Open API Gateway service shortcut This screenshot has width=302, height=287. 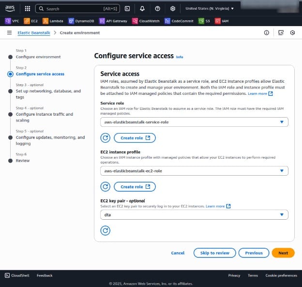[x=113, y=21]
